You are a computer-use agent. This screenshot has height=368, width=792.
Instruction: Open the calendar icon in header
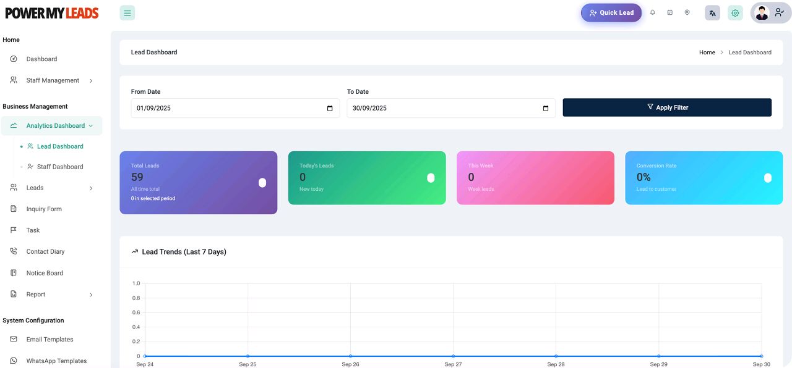tap(669, 12)
